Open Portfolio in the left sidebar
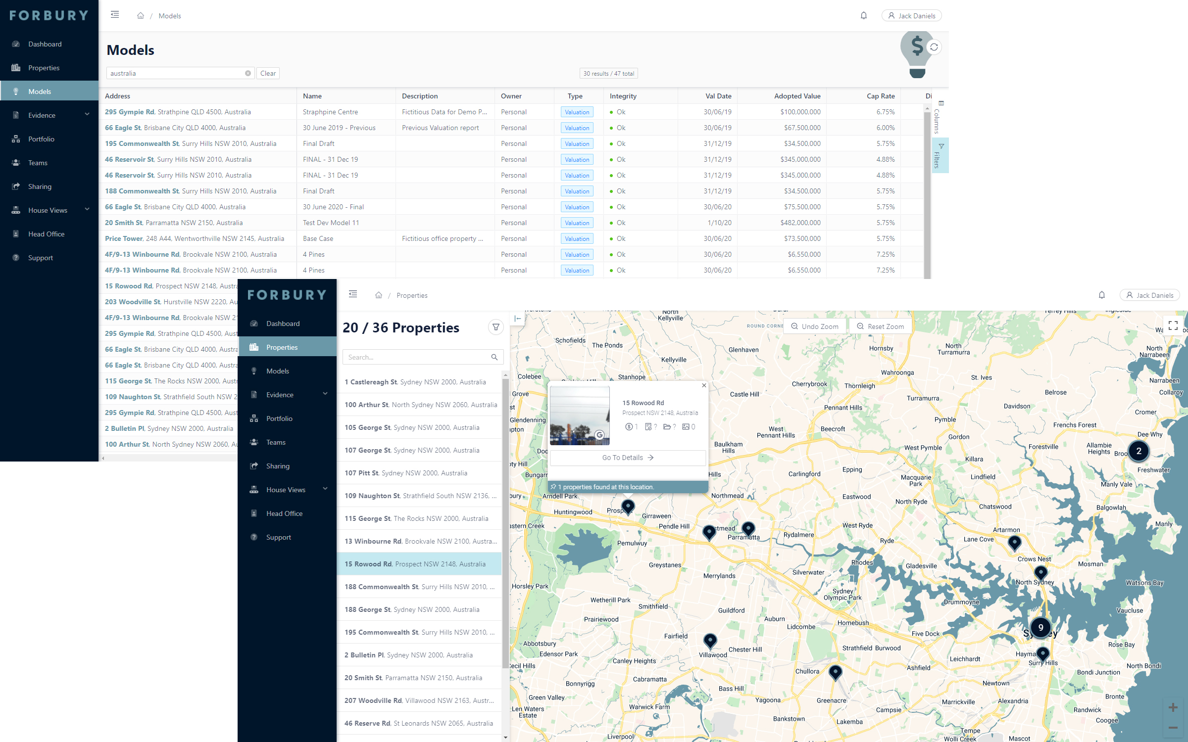 coord(41,139)
